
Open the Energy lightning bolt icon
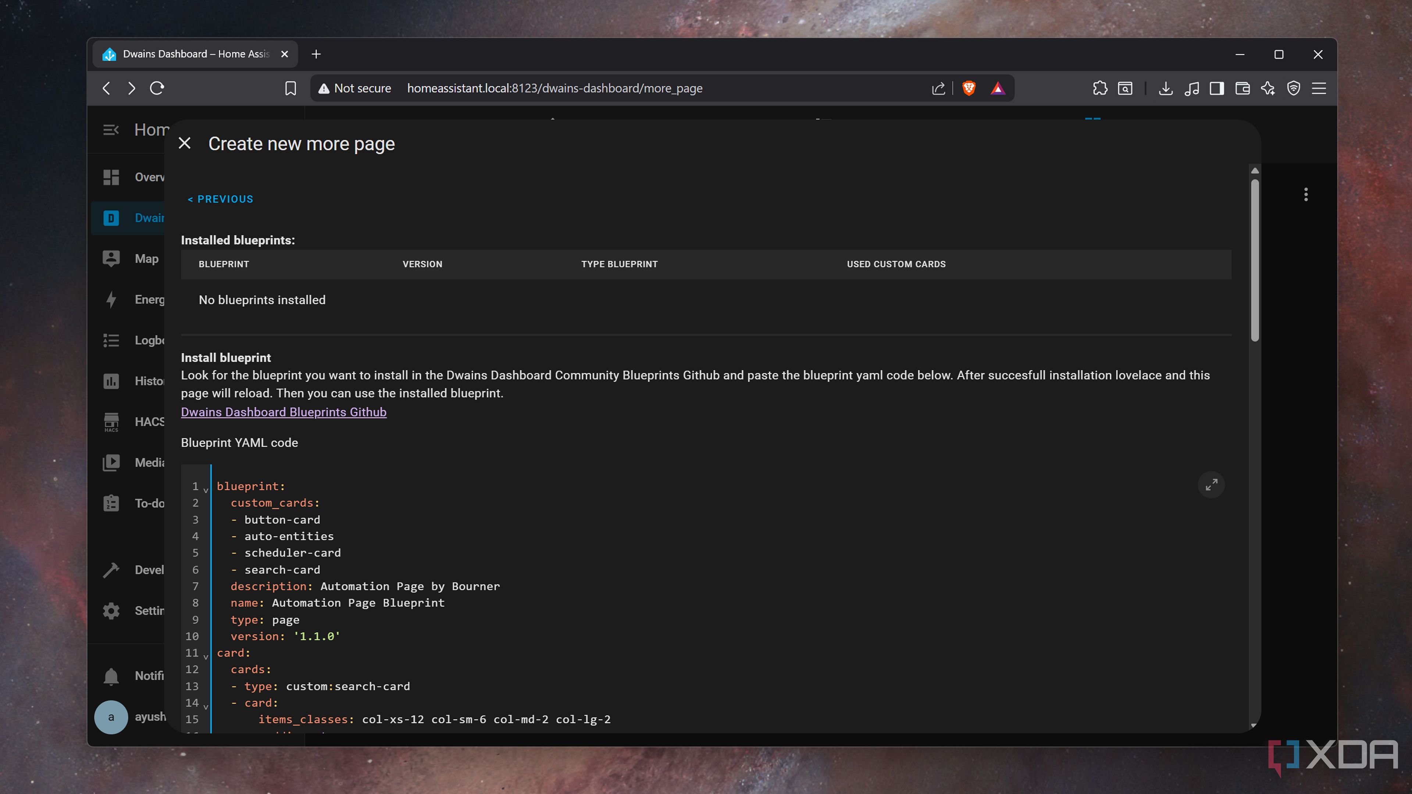pos(111,300)
